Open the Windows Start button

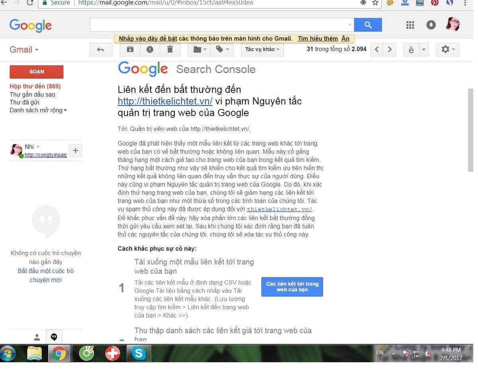(8, 353)
